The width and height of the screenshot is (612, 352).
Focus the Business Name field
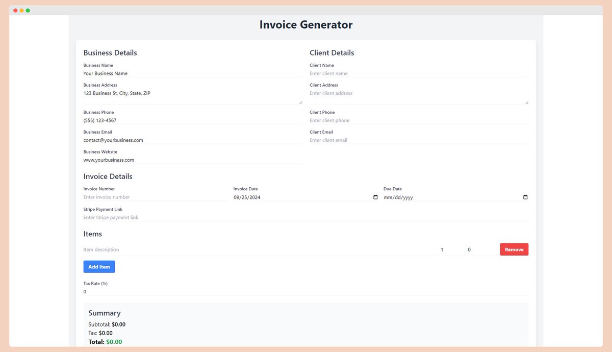point(193,73)
